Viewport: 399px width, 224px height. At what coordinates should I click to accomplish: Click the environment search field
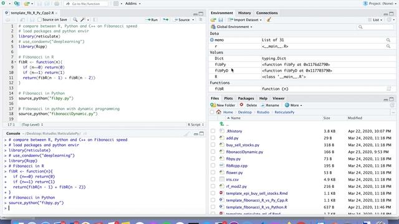376,27
